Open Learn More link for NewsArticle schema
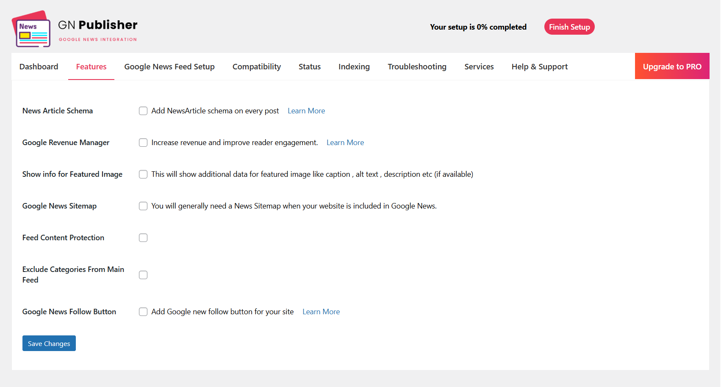The height and width of the screenshot is (387, 721). pos(306,111)
